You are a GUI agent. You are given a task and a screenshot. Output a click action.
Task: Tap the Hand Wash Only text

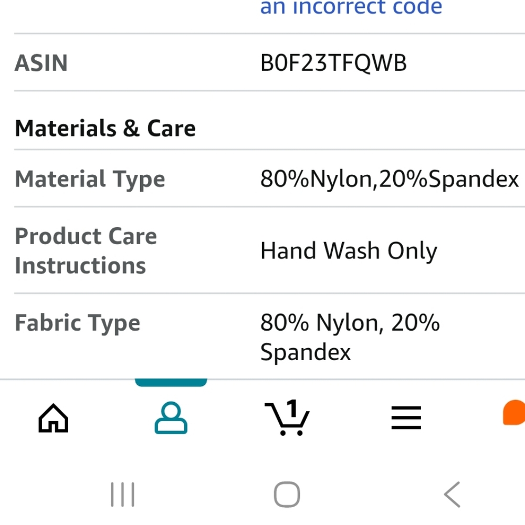pos(349,251)
